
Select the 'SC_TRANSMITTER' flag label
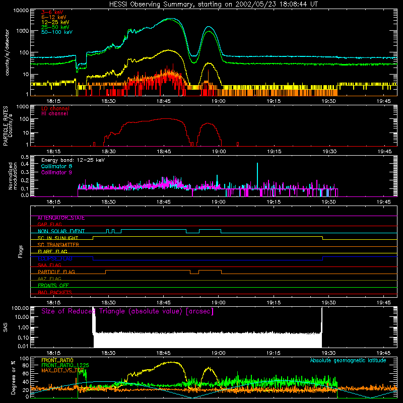pos(58,245)
